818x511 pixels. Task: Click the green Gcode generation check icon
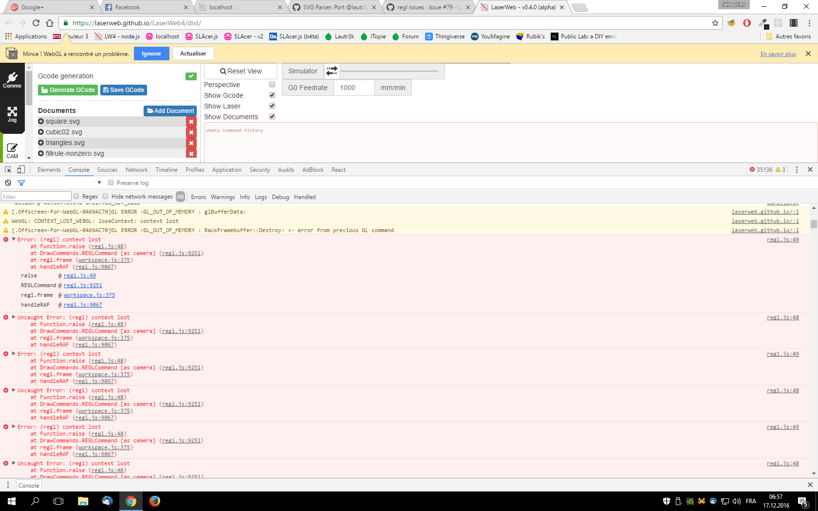[191, 76]
